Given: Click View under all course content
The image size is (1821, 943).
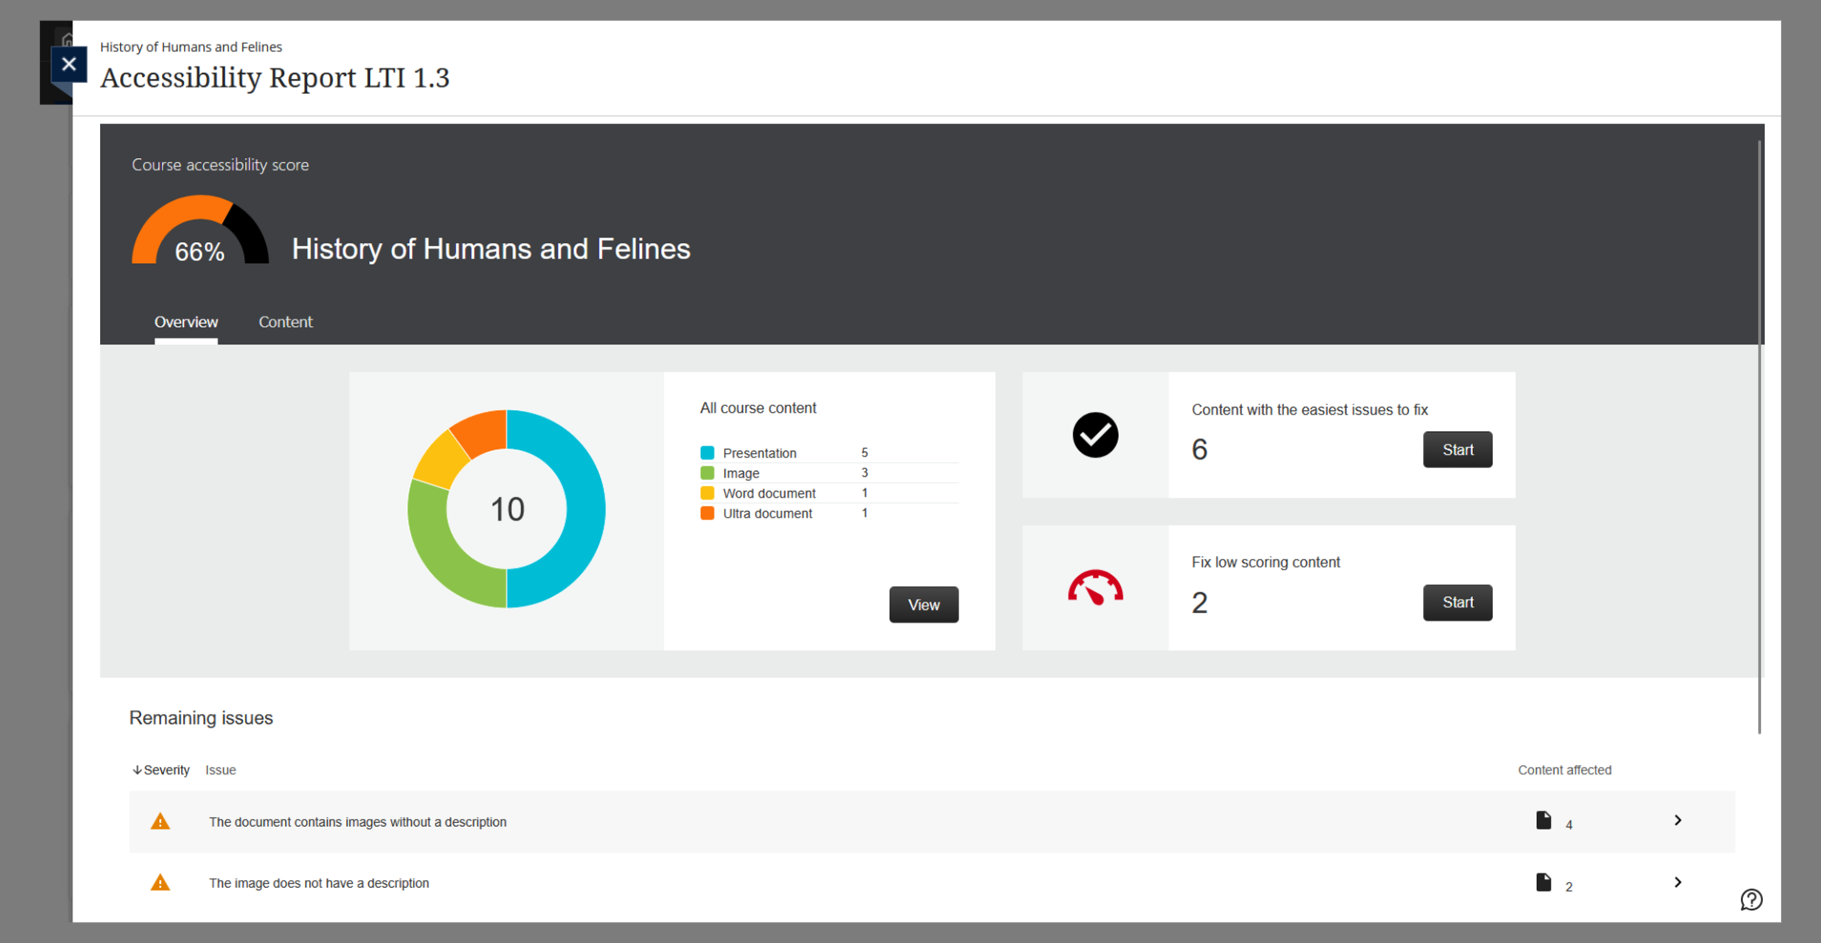Looking at the screenshot, I should tap(923, 604).
